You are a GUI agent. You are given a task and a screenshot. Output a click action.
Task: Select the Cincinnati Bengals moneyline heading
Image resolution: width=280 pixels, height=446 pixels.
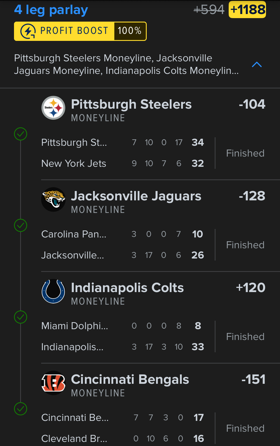(x=130, y=380)
